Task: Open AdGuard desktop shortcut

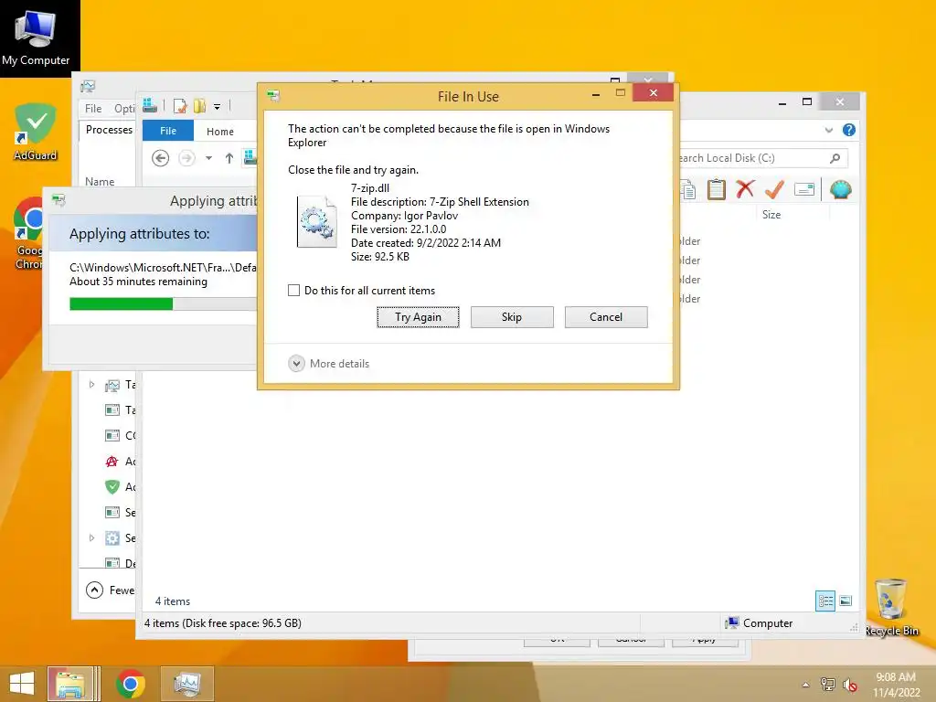Action: tap(36, 132)
